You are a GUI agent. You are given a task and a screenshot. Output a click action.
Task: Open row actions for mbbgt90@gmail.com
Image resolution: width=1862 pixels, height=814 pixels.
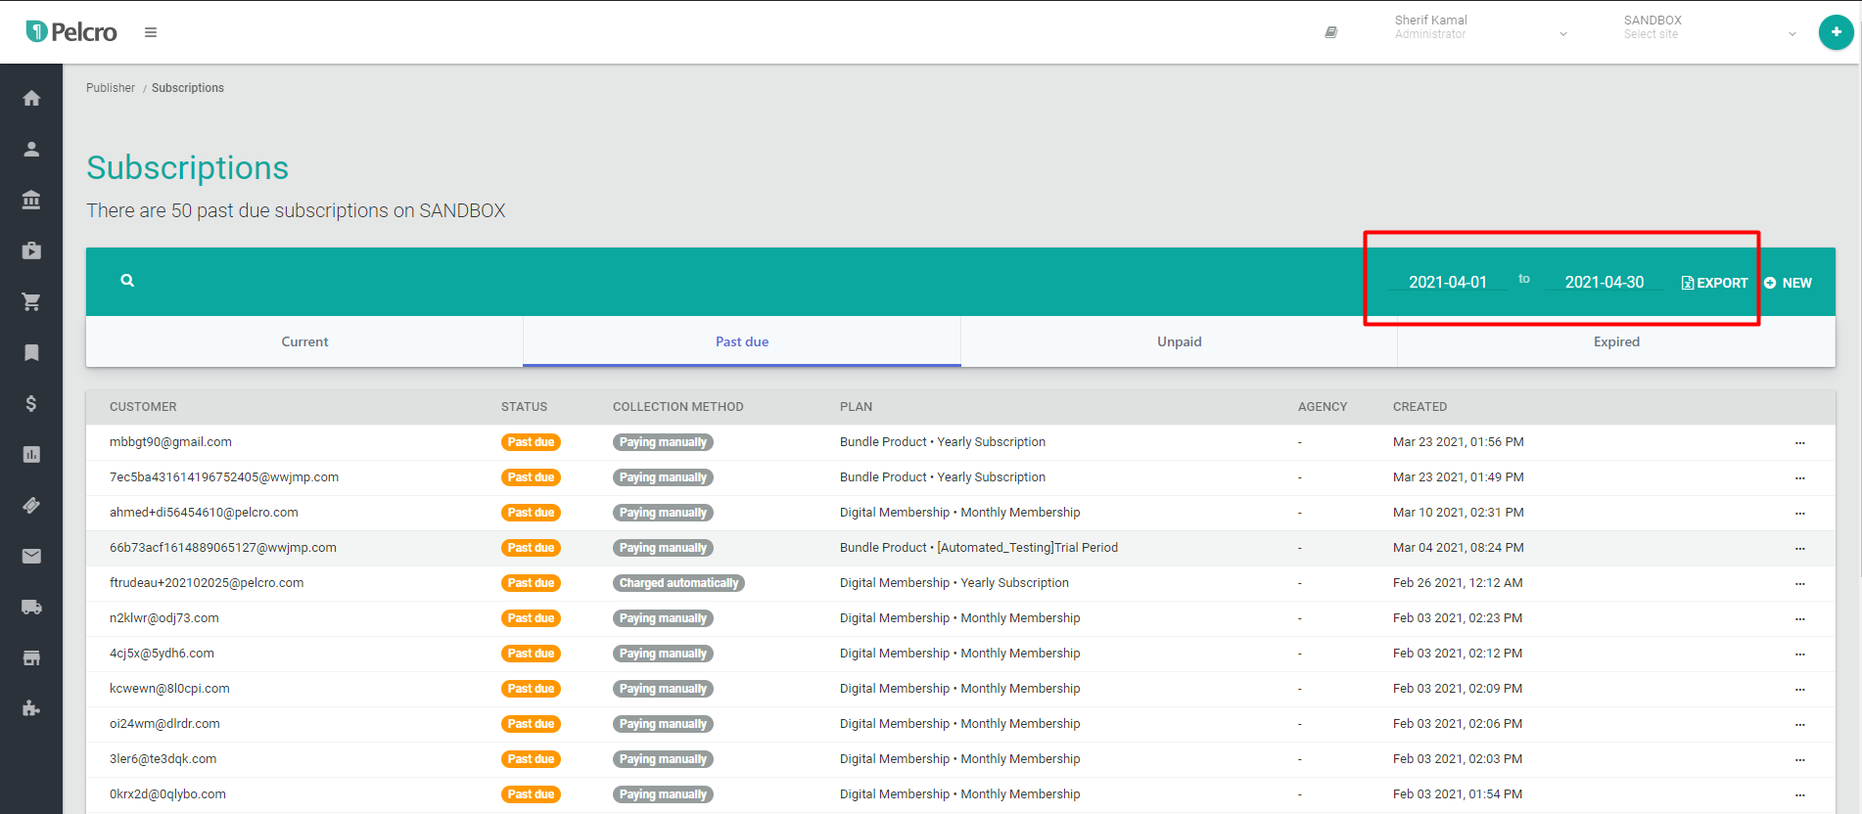coord(1799,443)
